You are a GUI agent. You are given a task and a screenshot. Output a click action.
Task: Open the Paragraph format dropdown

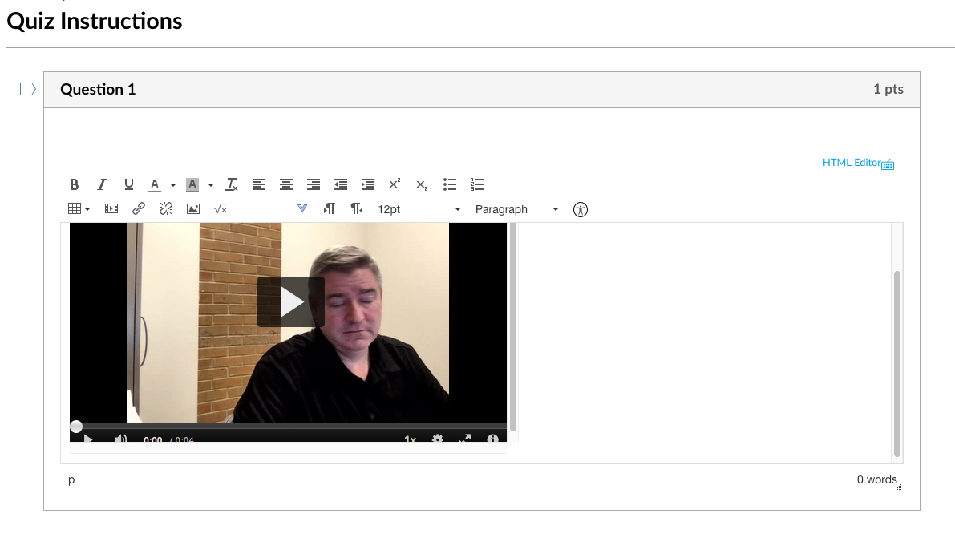point(517,209)
